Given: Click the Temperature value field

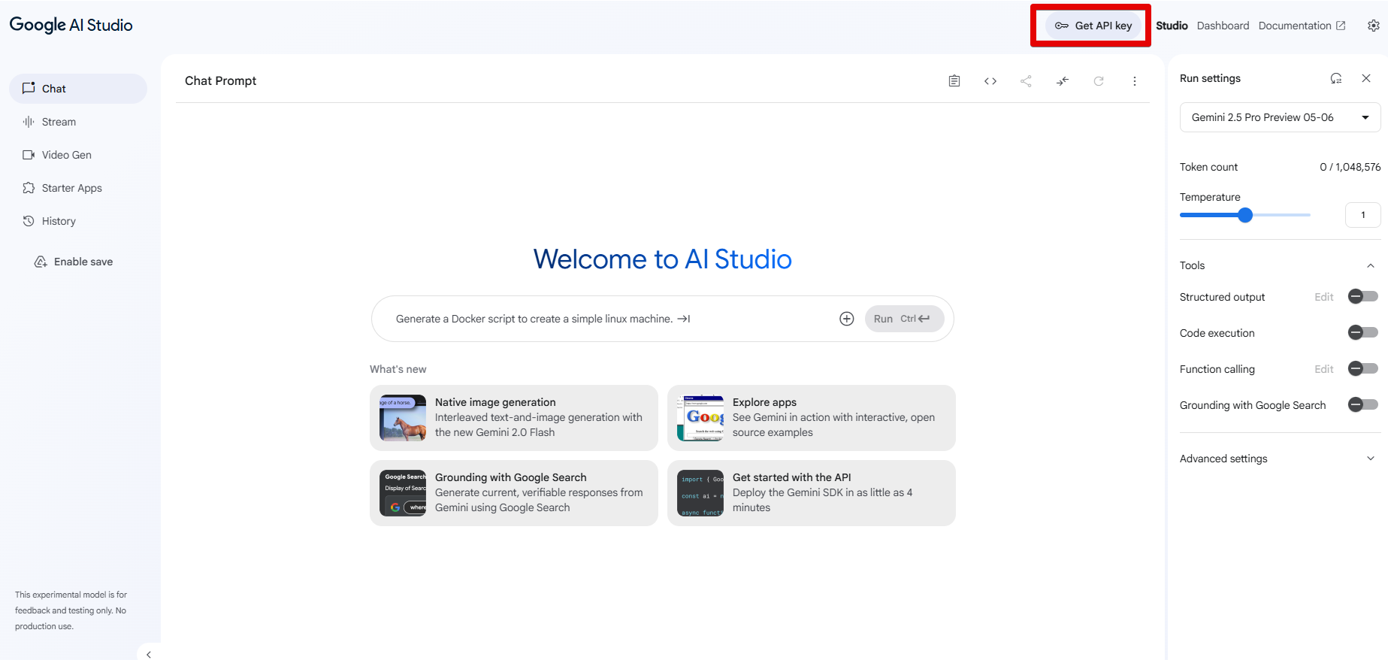Looking at the screenshot, I should (1362, 215).
